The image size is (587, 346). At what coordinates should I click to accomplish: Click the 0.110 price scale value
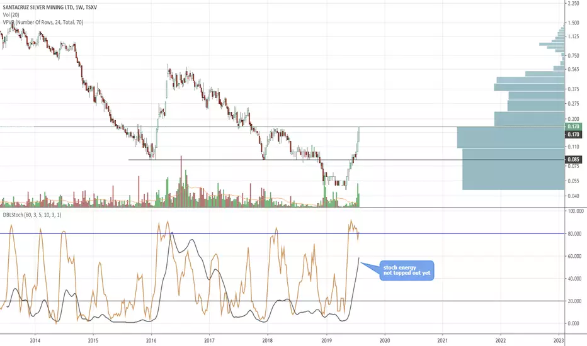coord(574,147)
